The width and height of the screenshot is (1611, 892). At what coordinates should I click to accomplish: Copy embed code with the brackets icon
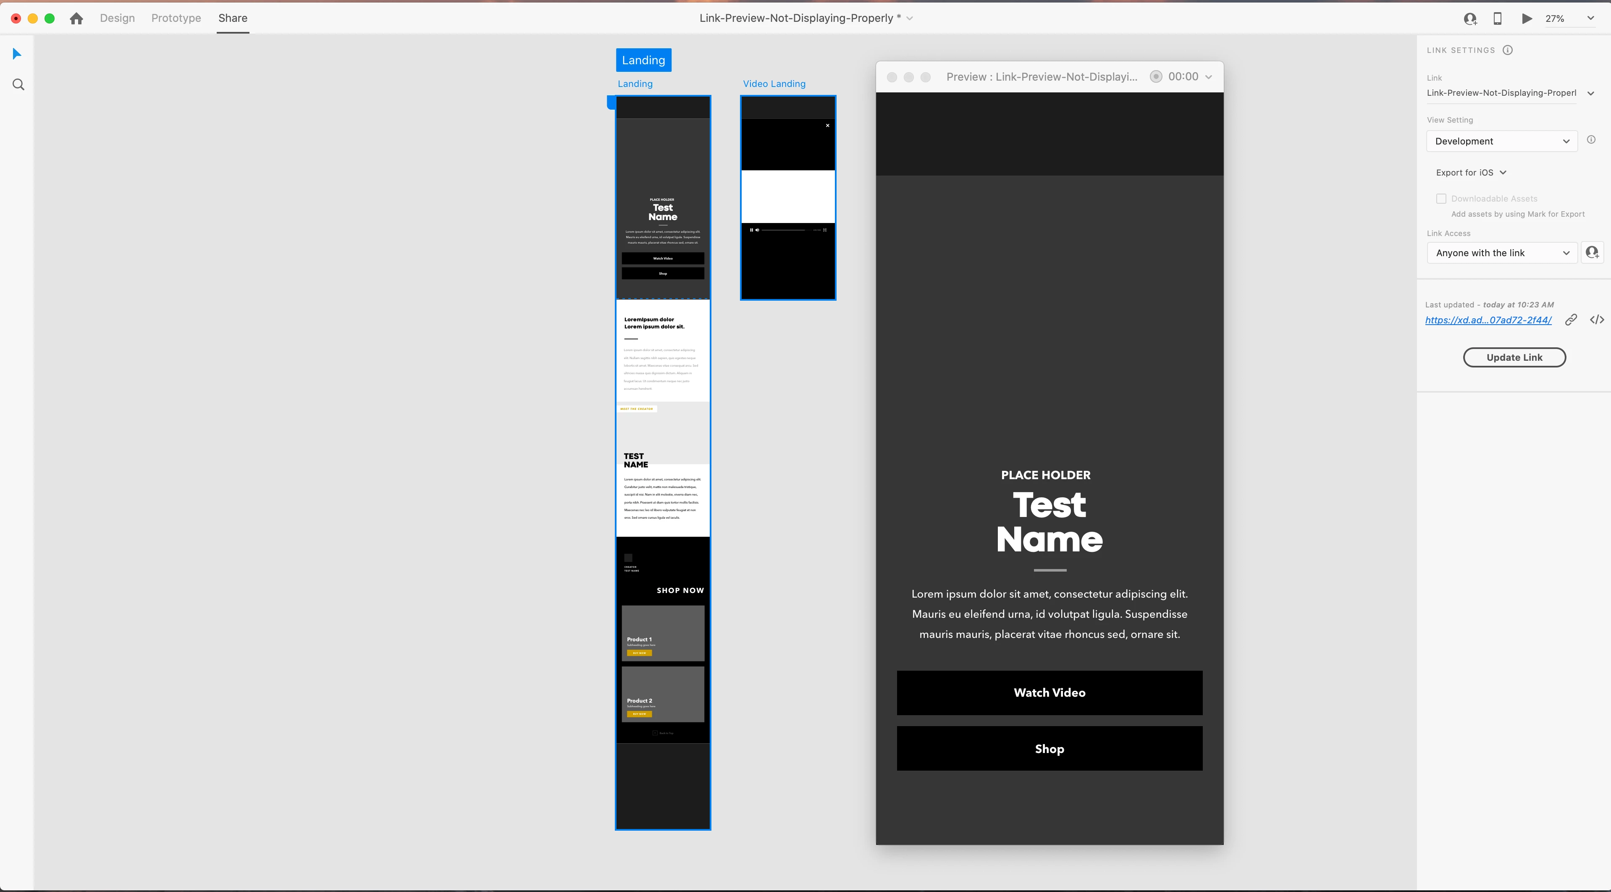[x=1597, y=320]
